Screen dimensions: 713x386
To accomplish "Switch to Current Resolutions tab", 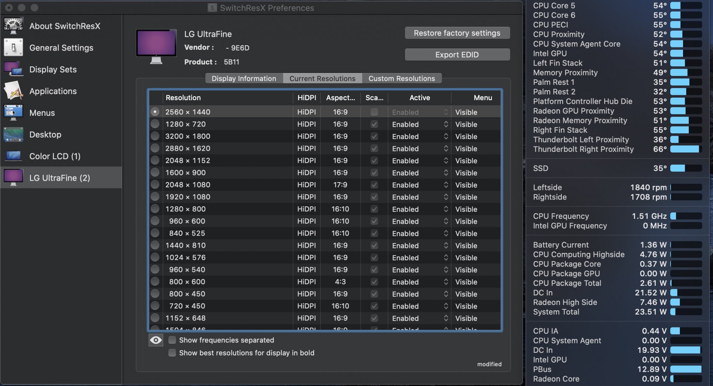I will 322,78.
